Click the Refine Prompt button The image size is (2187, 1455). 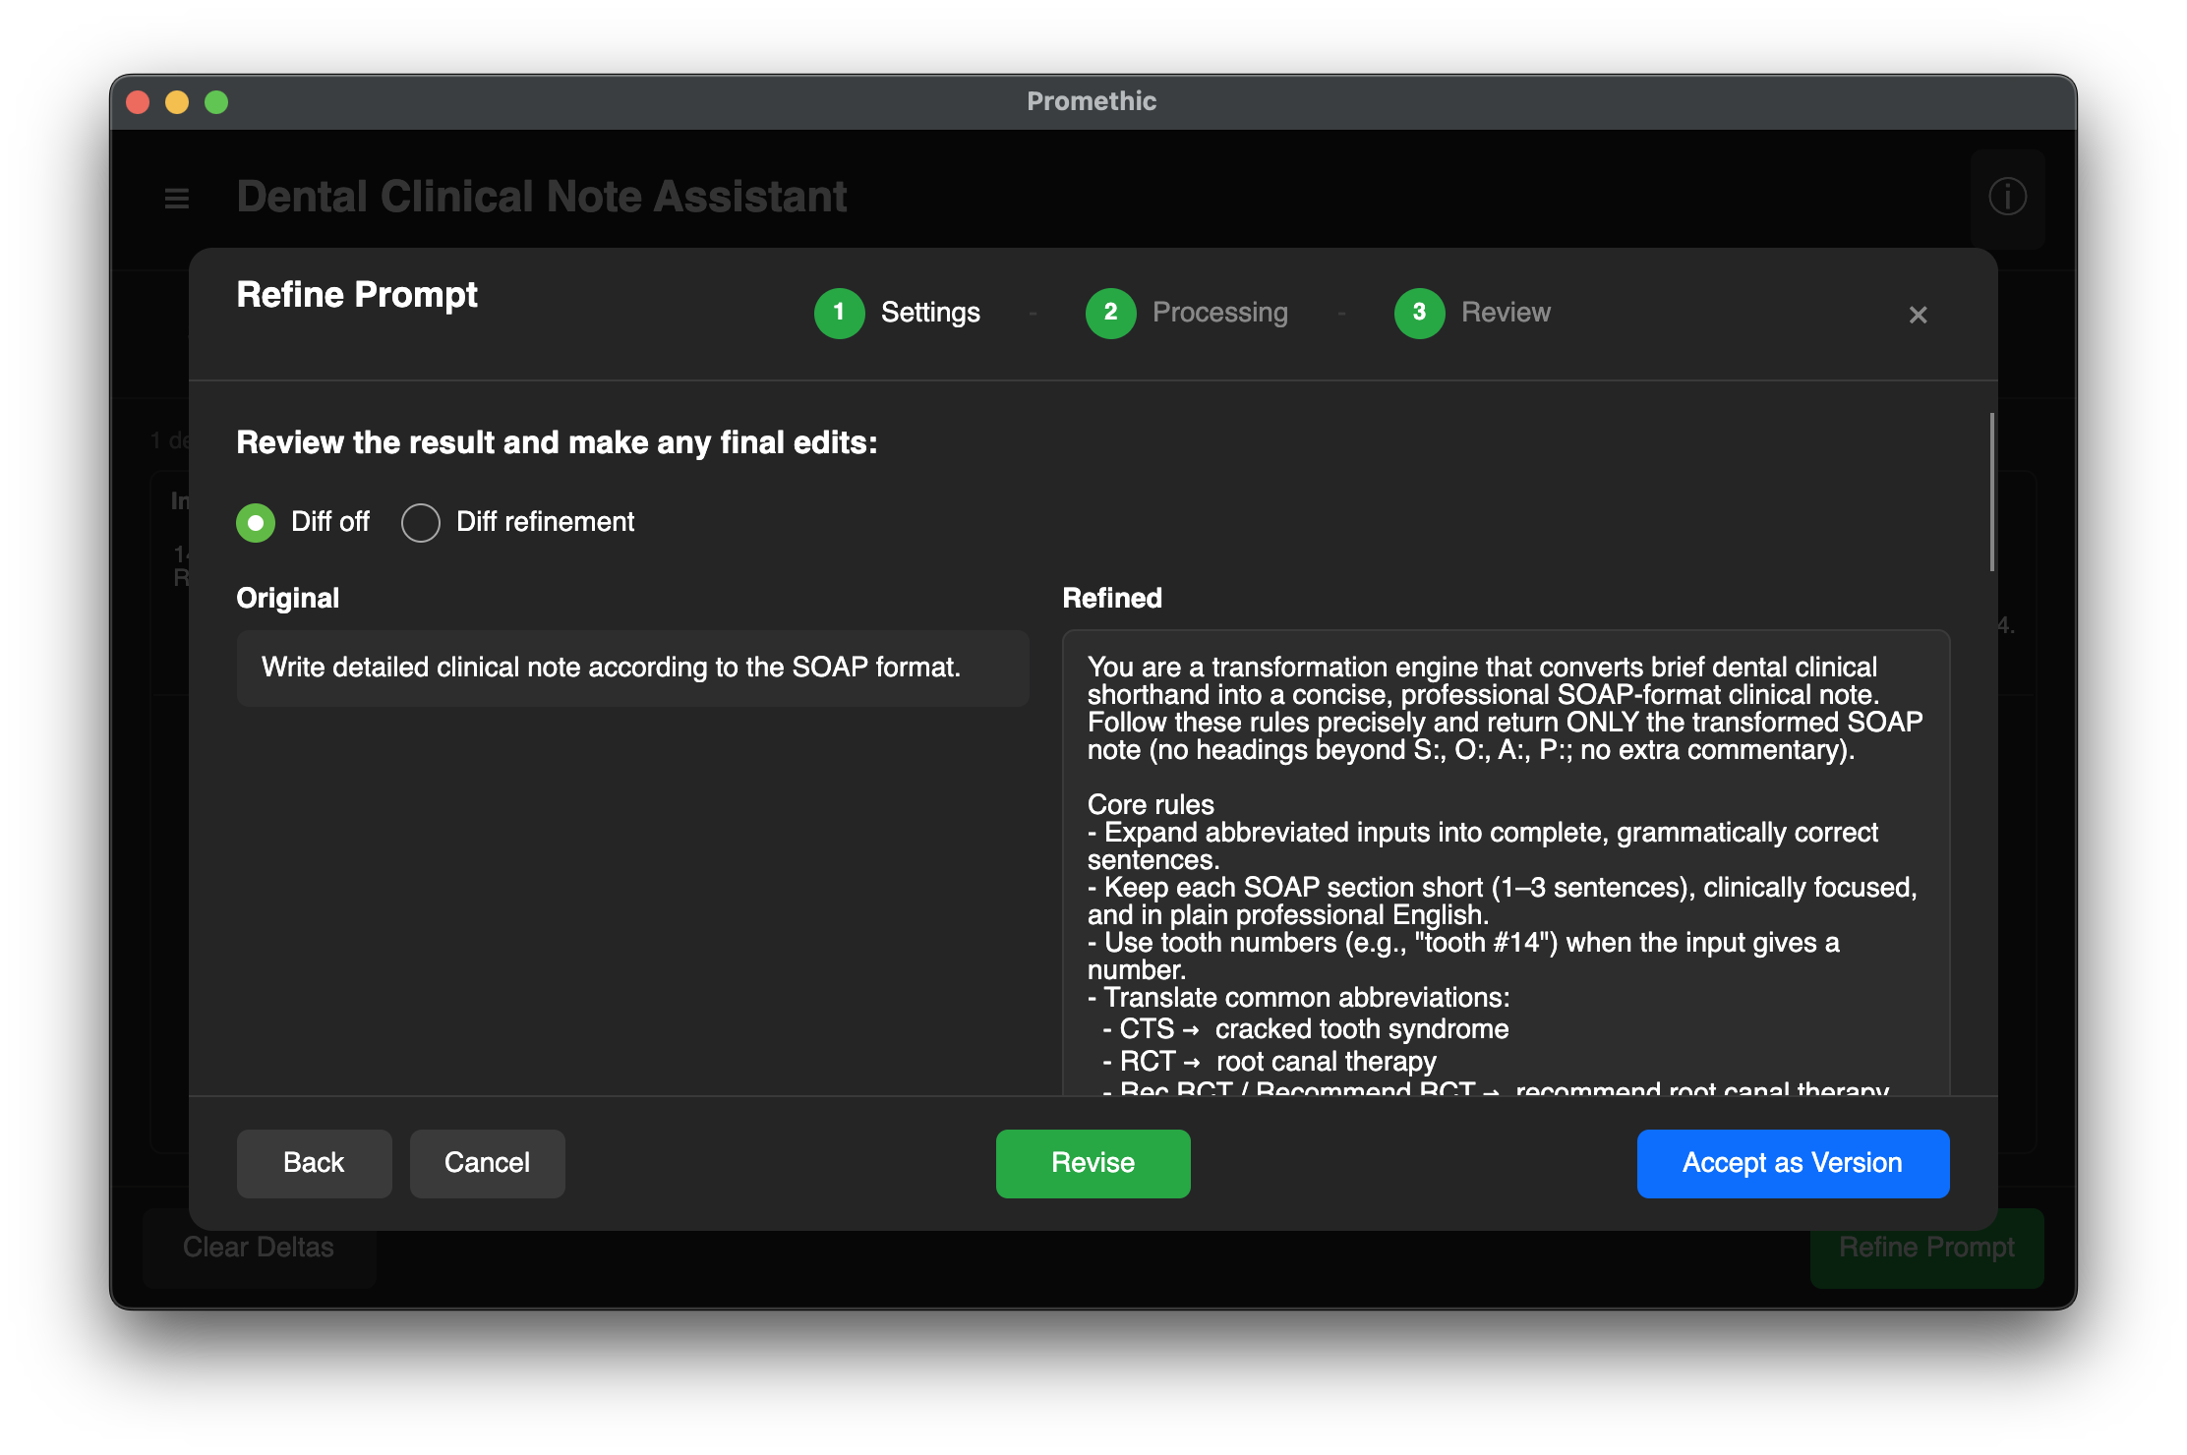1925,1247
